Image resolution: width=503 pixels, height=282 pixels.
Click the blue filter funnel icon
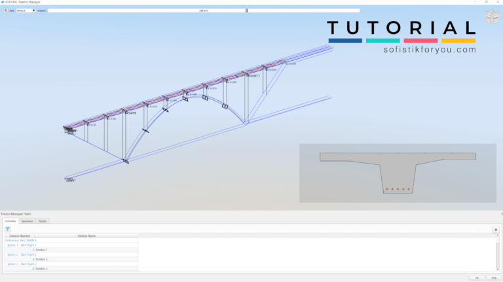(8, 229)
